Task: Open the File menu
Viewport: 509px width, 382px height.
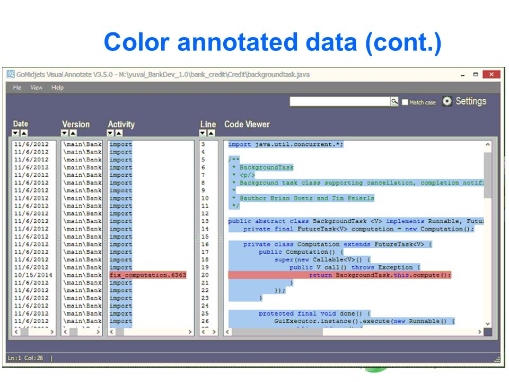Action: (x=17, y=88)
